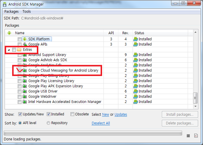Screen dimensions: 203x145
Task: Open the Packages menu
Action: click(11, 12)
